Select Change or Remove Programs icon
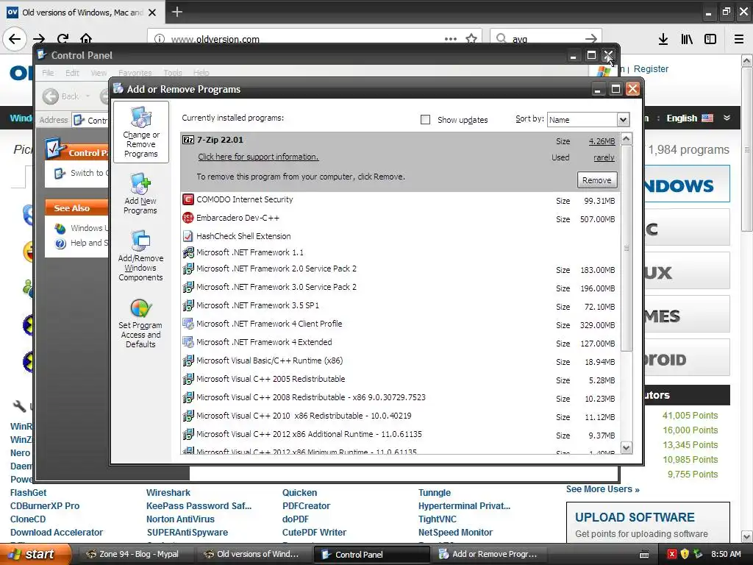This screenshot has width=753, height=565. pyautogui.click(x=140, y=132)
